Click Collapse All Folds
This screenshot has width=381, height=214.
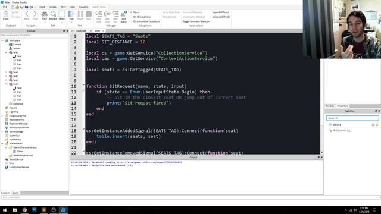pyautogui.click(x=221, y=17)
